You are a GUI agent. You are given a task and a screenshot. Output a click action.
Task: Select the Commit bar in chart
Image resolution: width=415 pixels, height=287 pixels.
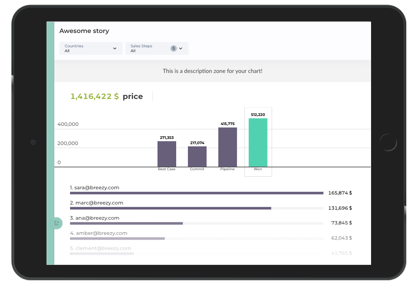[x=197, y=156]
